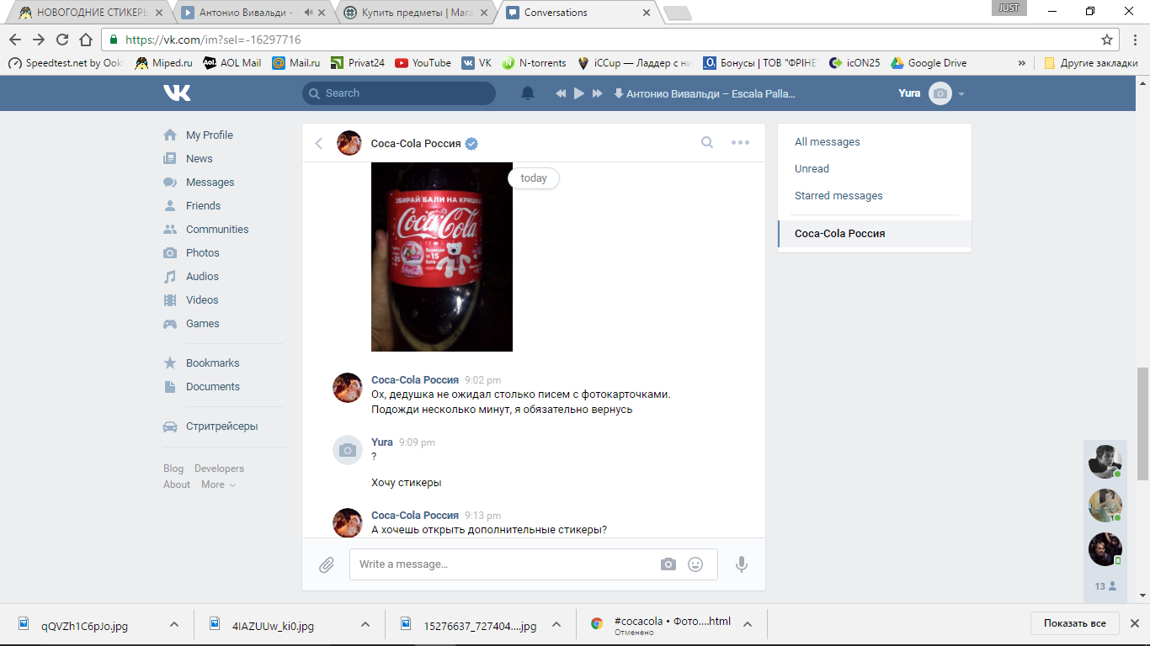Screen dimensions: 1150x646
Task: Click the Blog footer link
Action: (173, 469)
